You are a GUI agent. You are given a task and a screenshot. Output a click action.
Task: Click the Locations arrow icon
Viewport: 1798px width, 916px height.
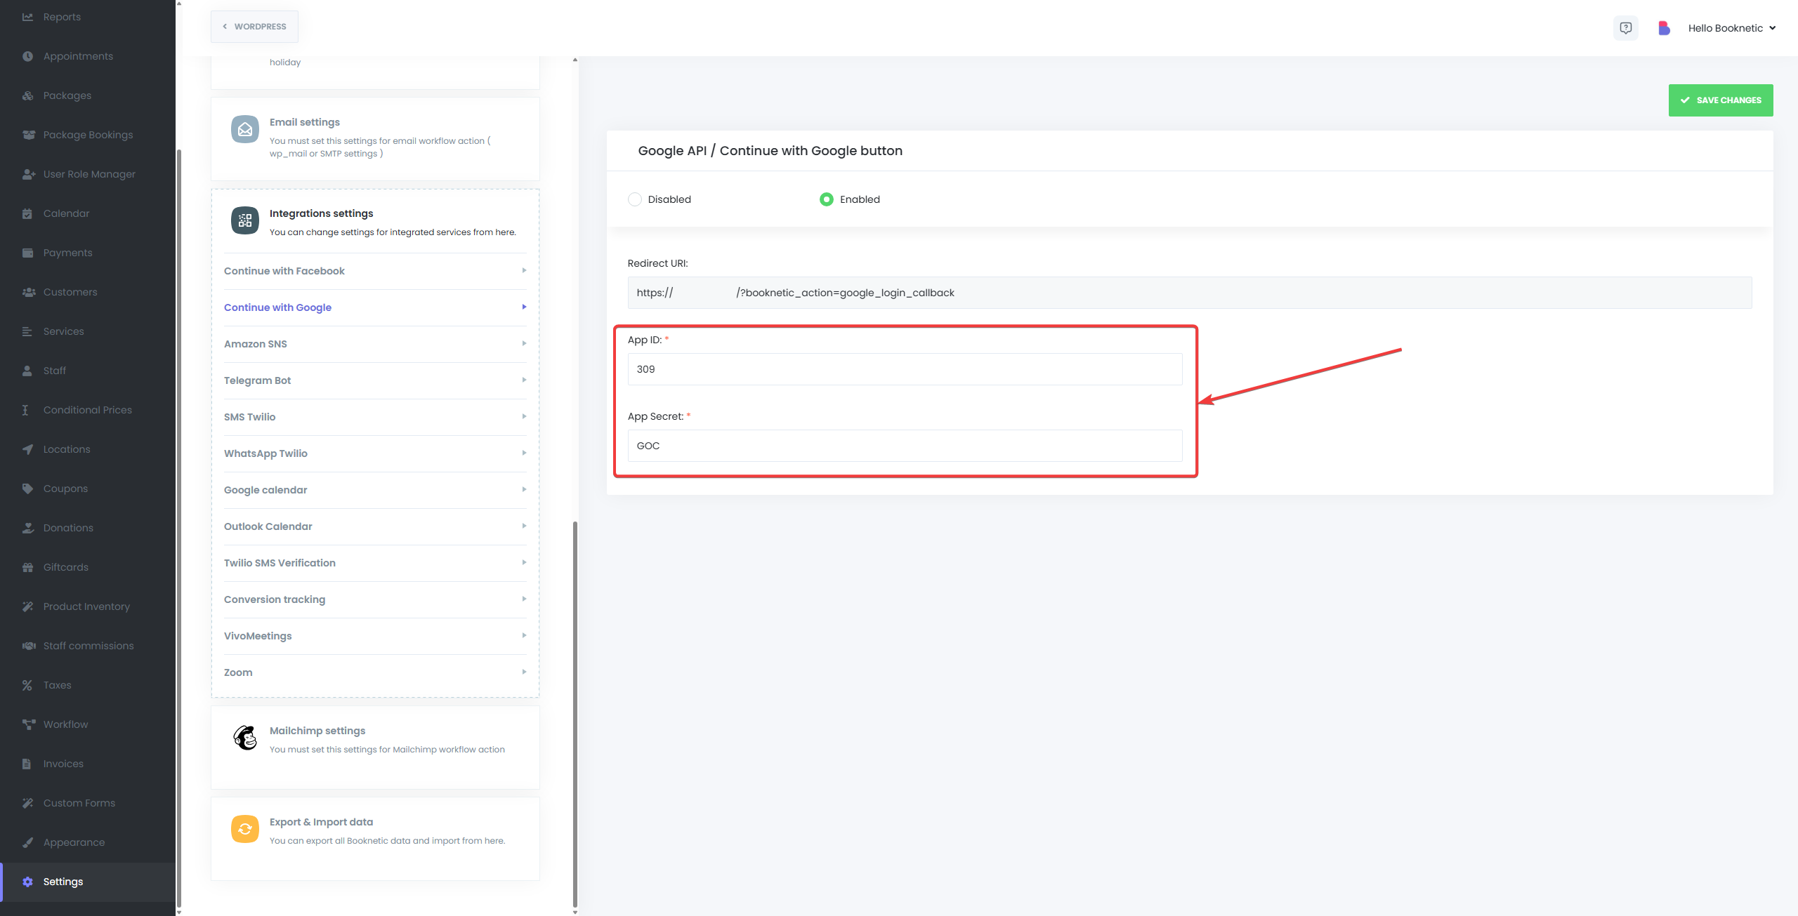tap(27, 449)
